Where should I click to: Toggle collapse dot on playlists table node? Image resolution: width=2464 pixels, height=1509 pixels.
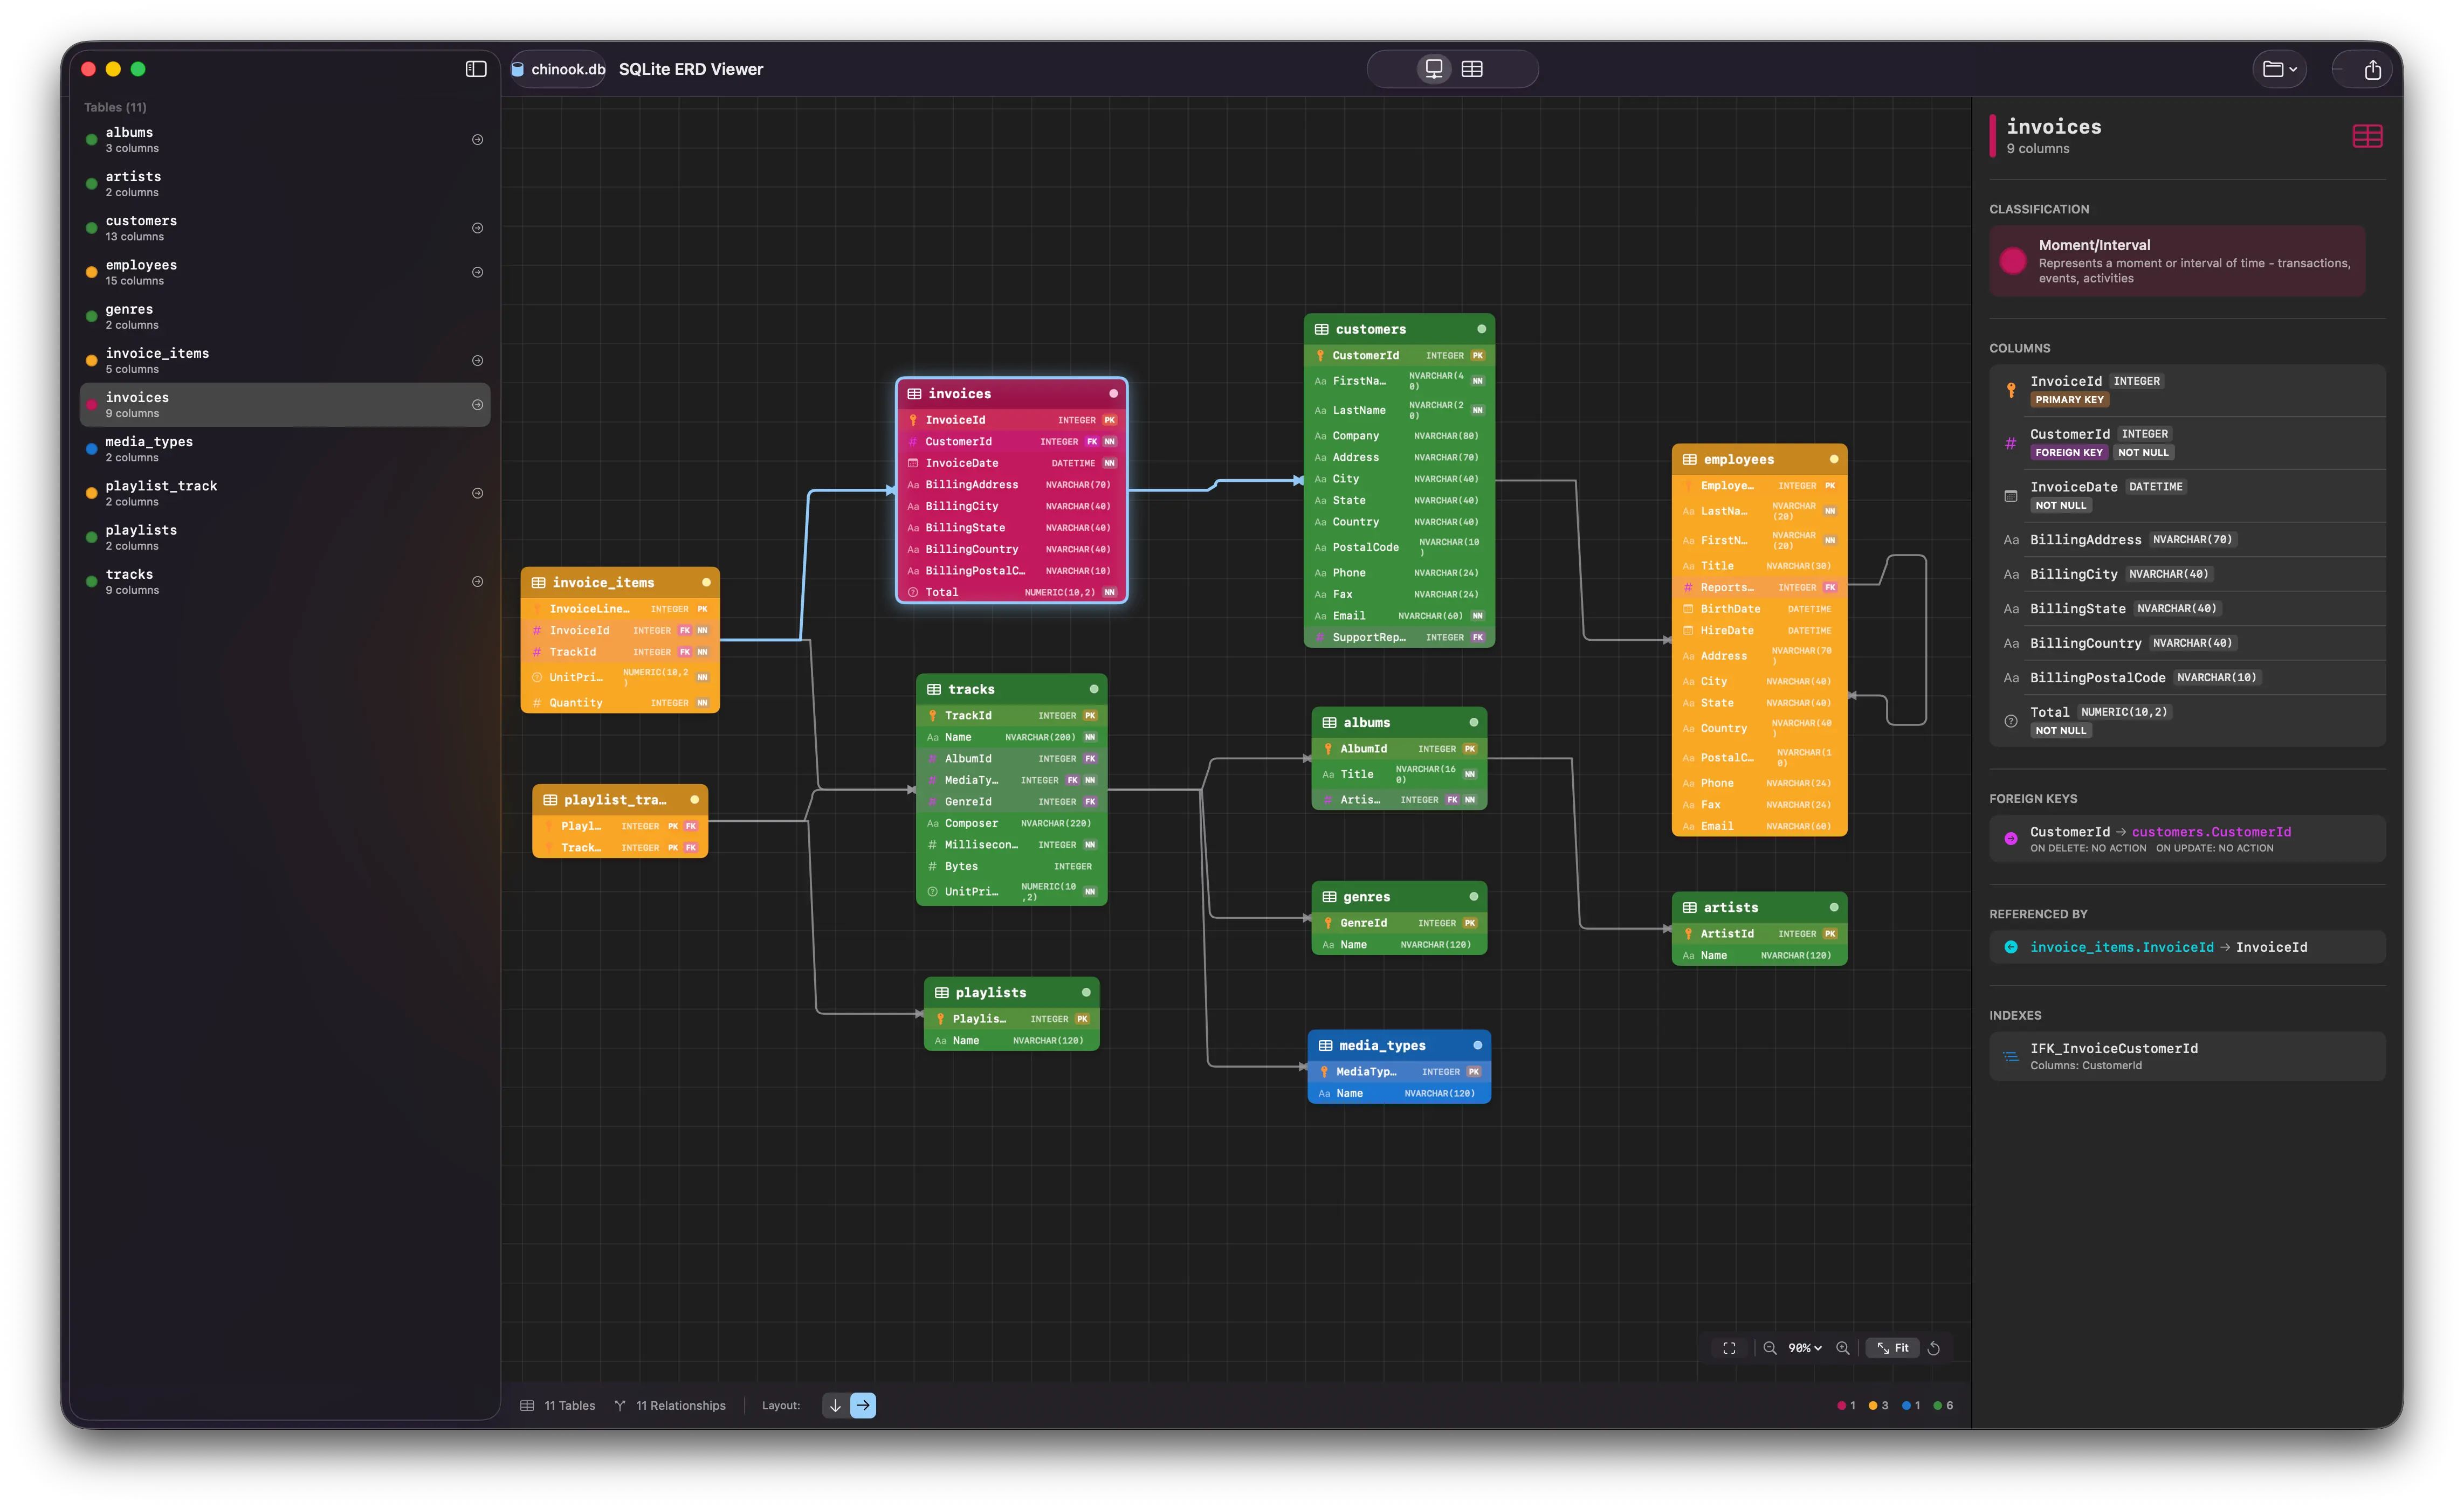coord(1086,992)
